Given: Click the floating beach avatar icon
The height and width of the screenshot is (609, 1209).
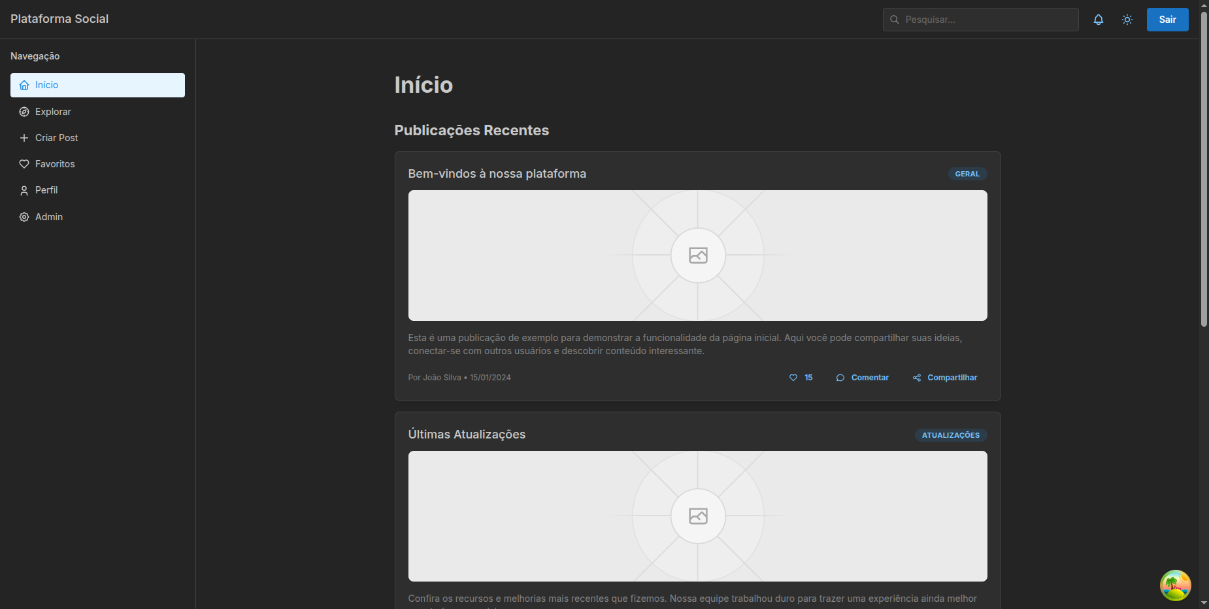Looking at the screenshot, I should [x=1175, y=585].
